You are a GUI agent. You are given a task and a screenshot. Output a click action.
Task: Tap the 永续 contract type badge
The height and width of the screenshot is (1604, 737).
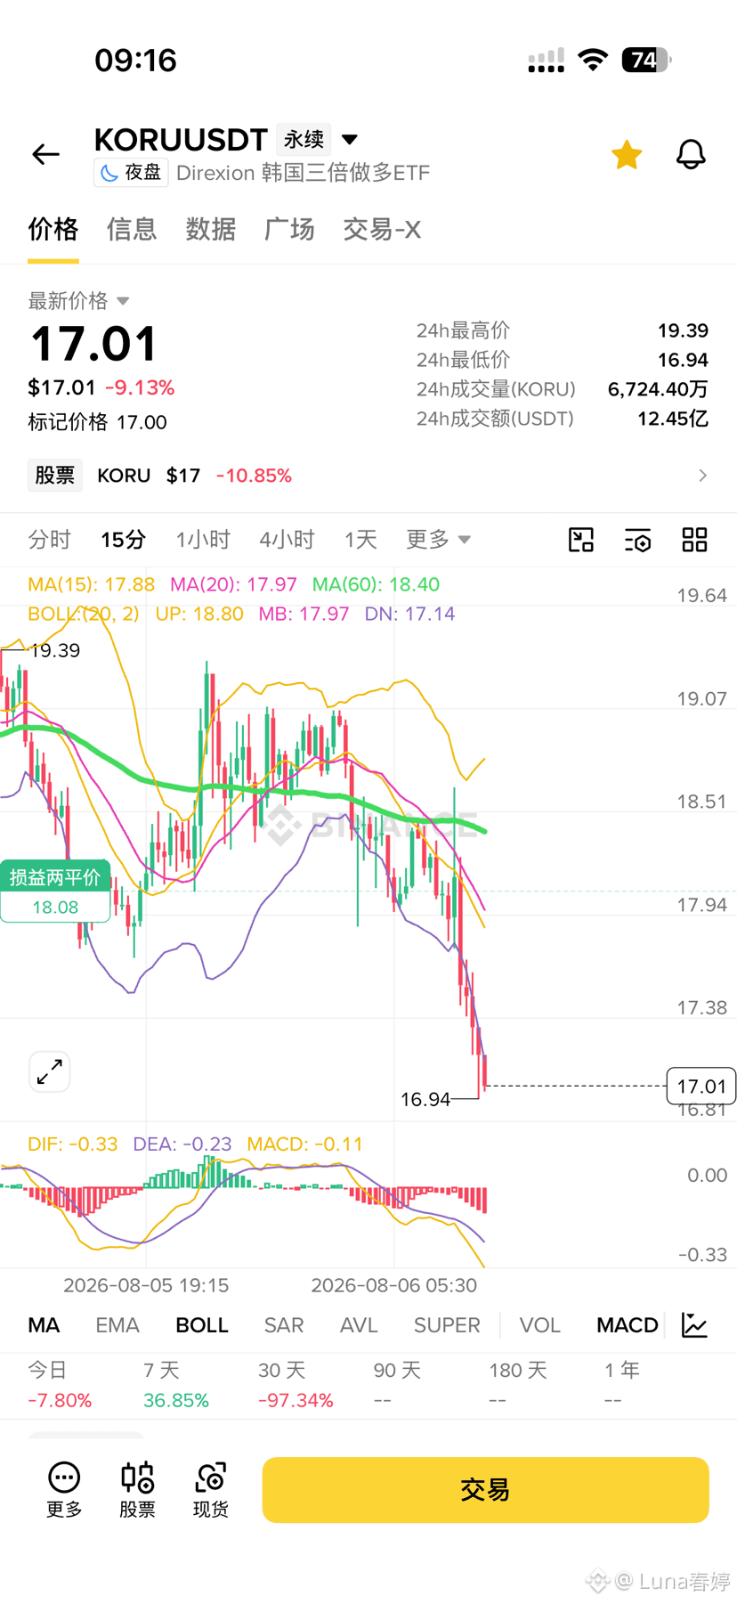coord(304,140)
